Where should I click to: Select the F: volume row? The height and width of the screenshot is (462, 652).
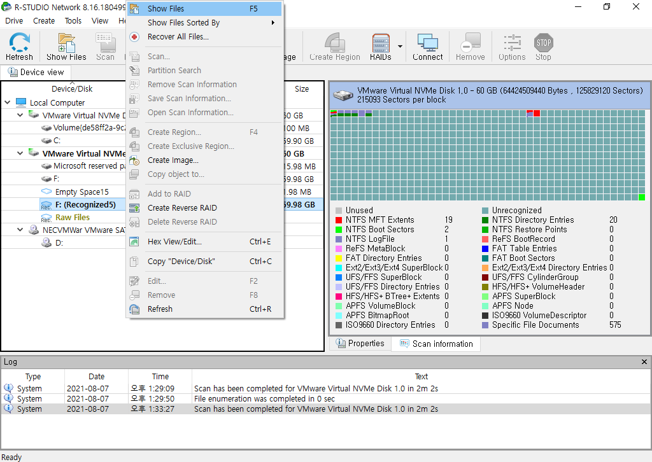coord(57,179)
